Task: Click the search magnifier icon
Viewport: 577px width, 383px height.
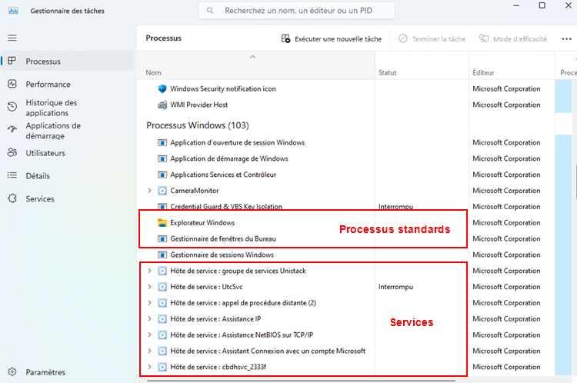Action: 210,11
